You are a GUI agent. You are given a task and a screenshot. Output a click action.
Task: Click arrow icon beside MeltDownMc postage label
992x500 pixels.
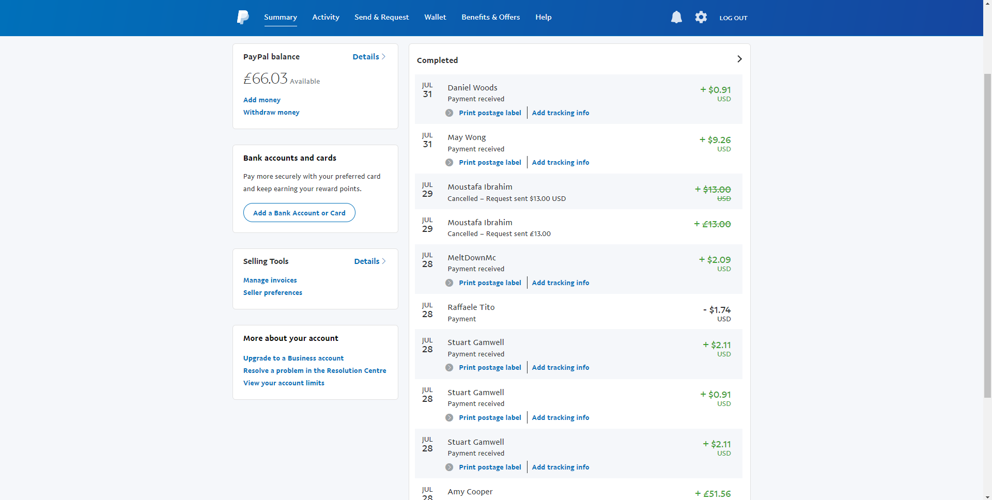(x=450, y=283)
